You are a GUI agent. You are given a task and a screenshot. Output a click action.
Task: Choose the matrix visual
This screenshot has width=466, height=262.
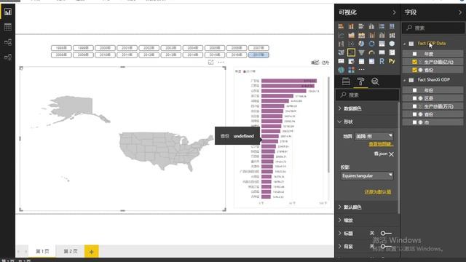point(371,61)
